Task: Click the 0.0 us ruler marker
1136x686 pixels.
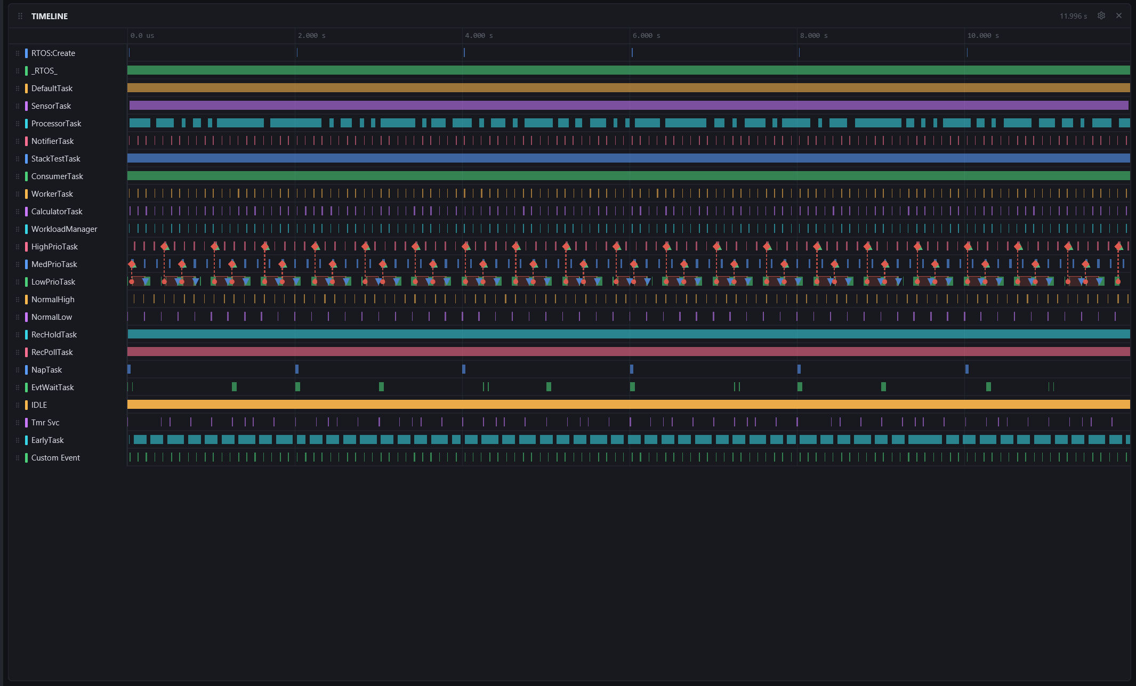Action: 142,36
